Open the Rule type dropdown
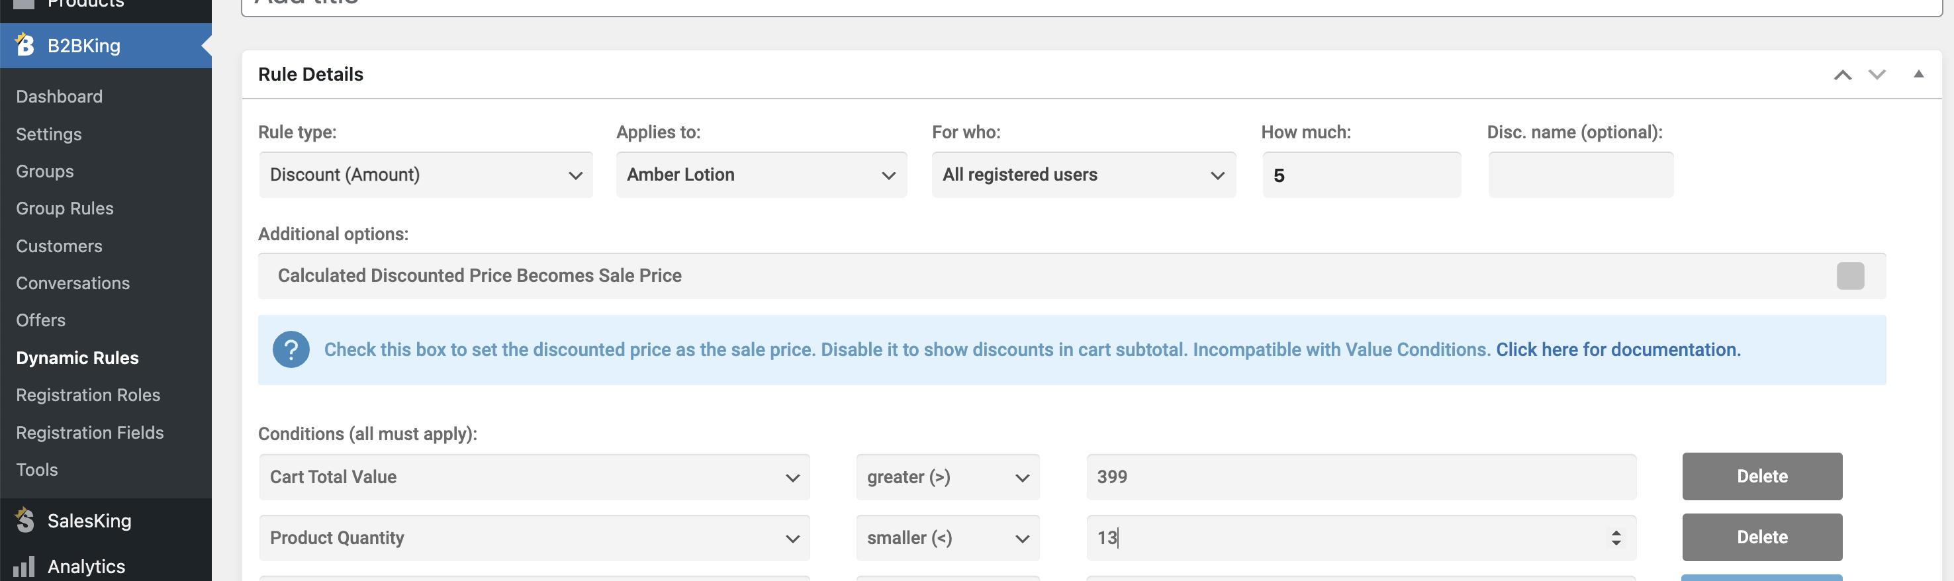Image resolution: width=1954 pixels, height=581 pixels. [426, 175]
